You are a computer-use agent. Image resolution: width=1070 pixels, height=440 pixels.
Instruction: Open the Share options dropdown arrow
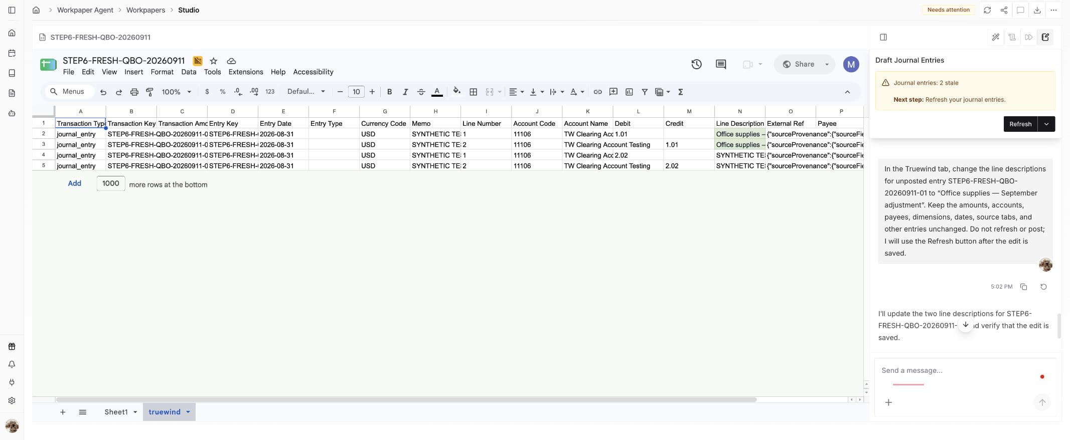[827, 64]
